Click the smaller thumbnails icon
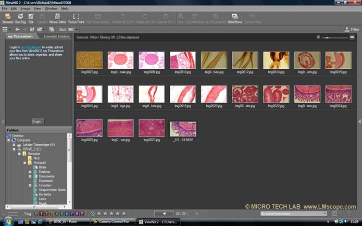The width and height of the screenshot is (362, 226). click(318, 37)
